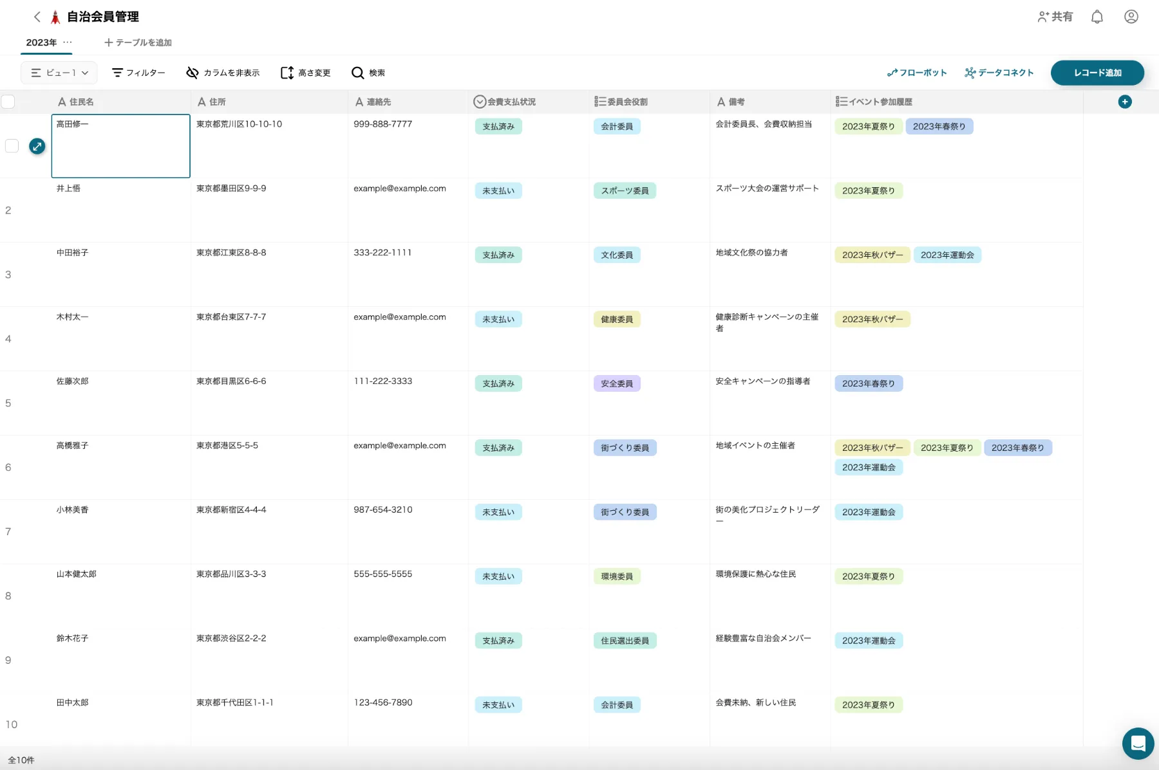Click phone number 123-456-7890

pyautogui.click(x=382, y=703)
